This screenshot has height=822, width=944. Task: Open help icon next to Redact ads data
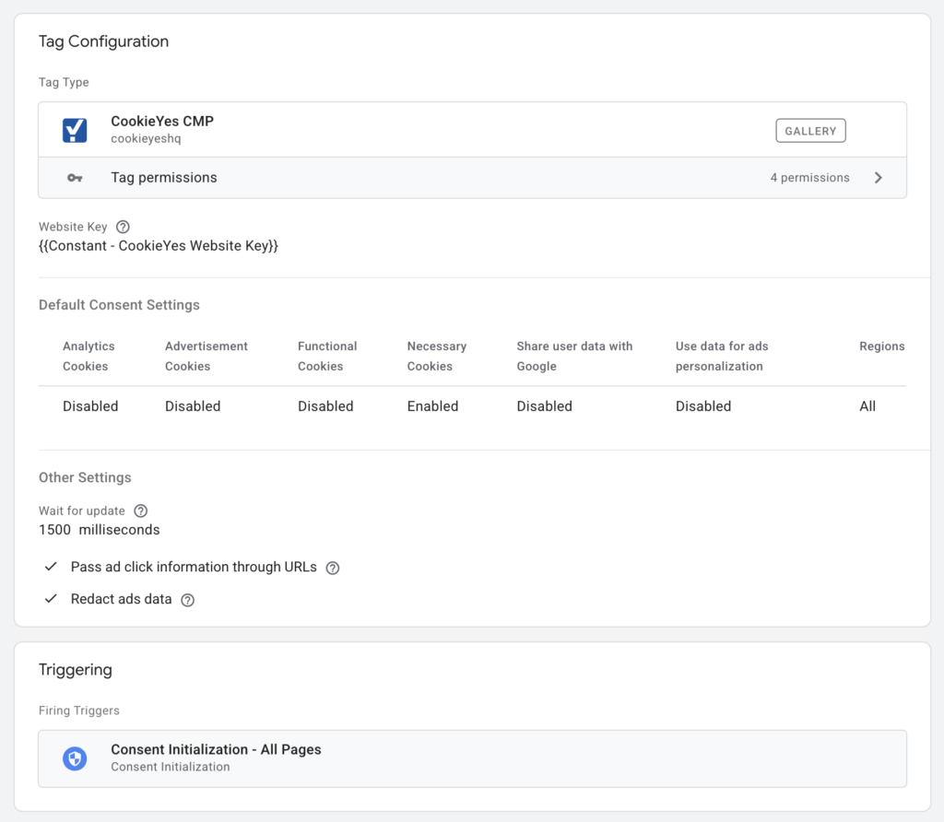[188, 600]
